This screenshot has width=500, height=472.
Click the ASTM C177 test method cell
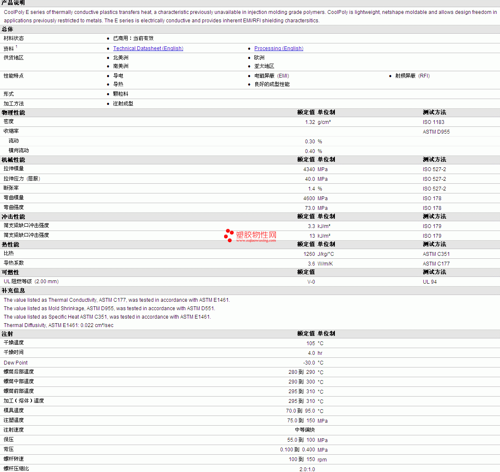(x=436, y=264)
